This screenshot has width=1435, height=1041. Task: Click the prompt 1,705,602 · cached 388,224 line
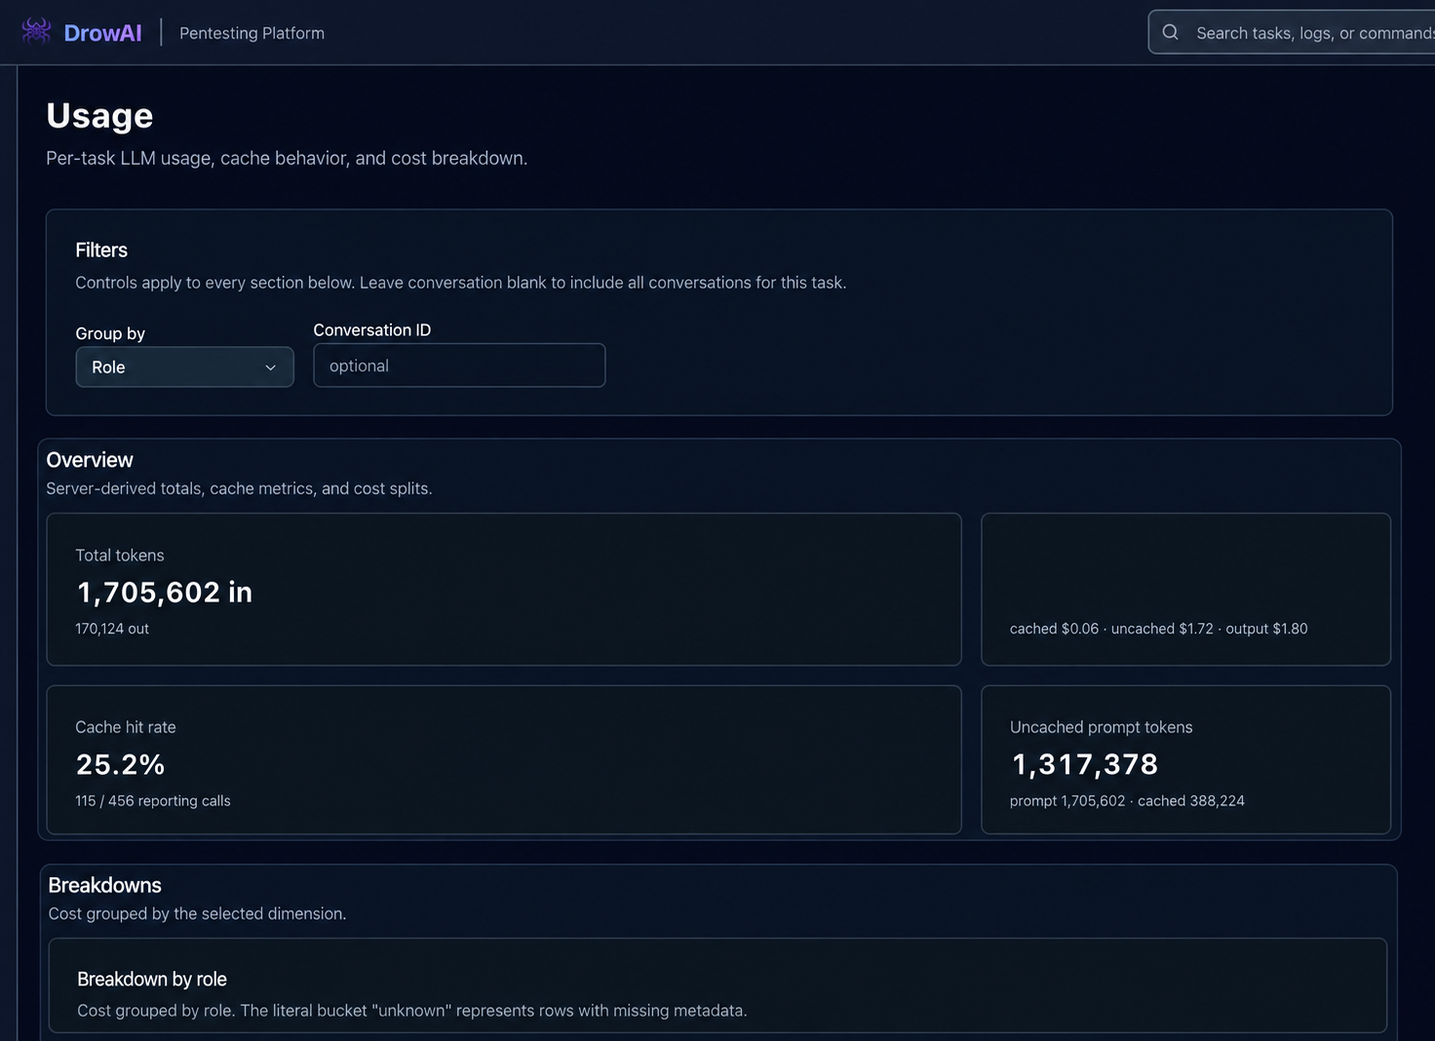pos(1127,801)
